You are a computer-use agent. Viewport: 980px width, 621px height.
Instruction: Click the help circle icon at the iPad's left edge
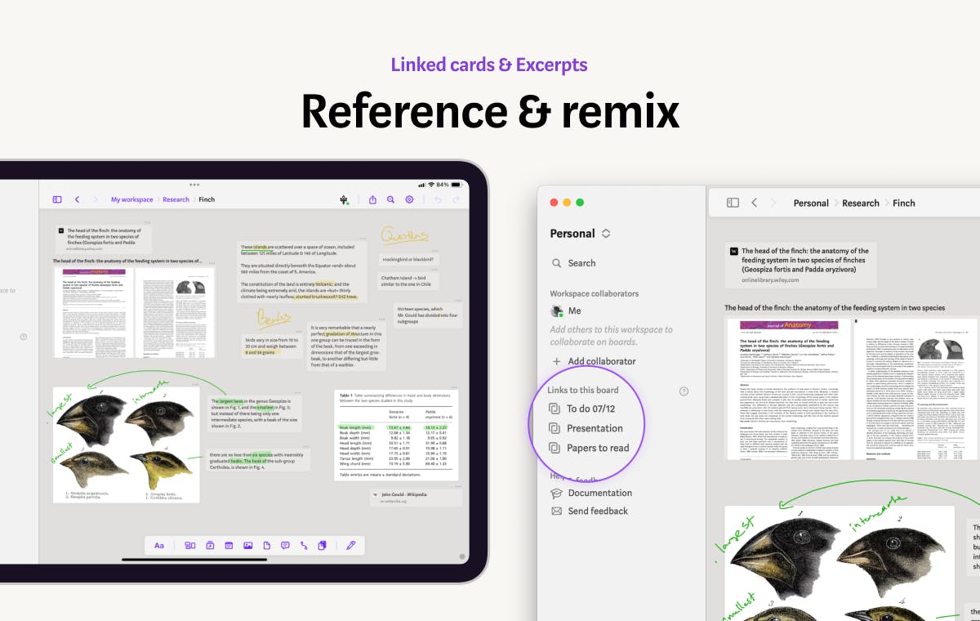[x=23, y=337]
